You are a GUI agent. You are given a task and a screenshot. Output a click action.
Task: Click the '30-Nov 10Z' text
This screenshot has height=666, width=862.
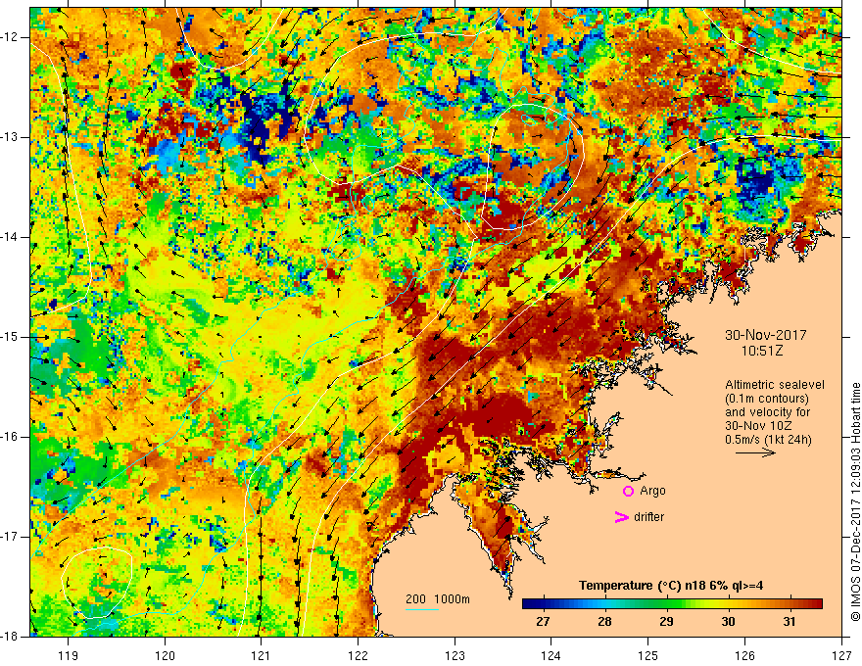point(758,426)
